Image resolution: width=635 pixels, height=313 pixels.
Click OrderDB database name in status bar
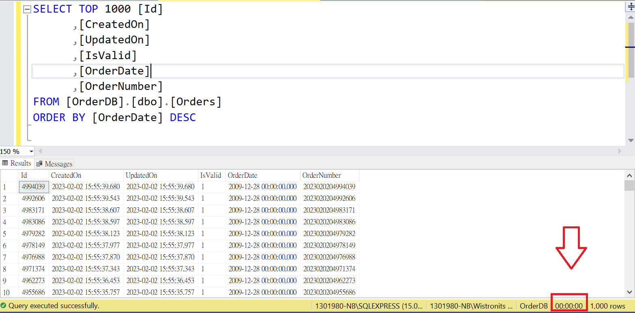(534, 306)
